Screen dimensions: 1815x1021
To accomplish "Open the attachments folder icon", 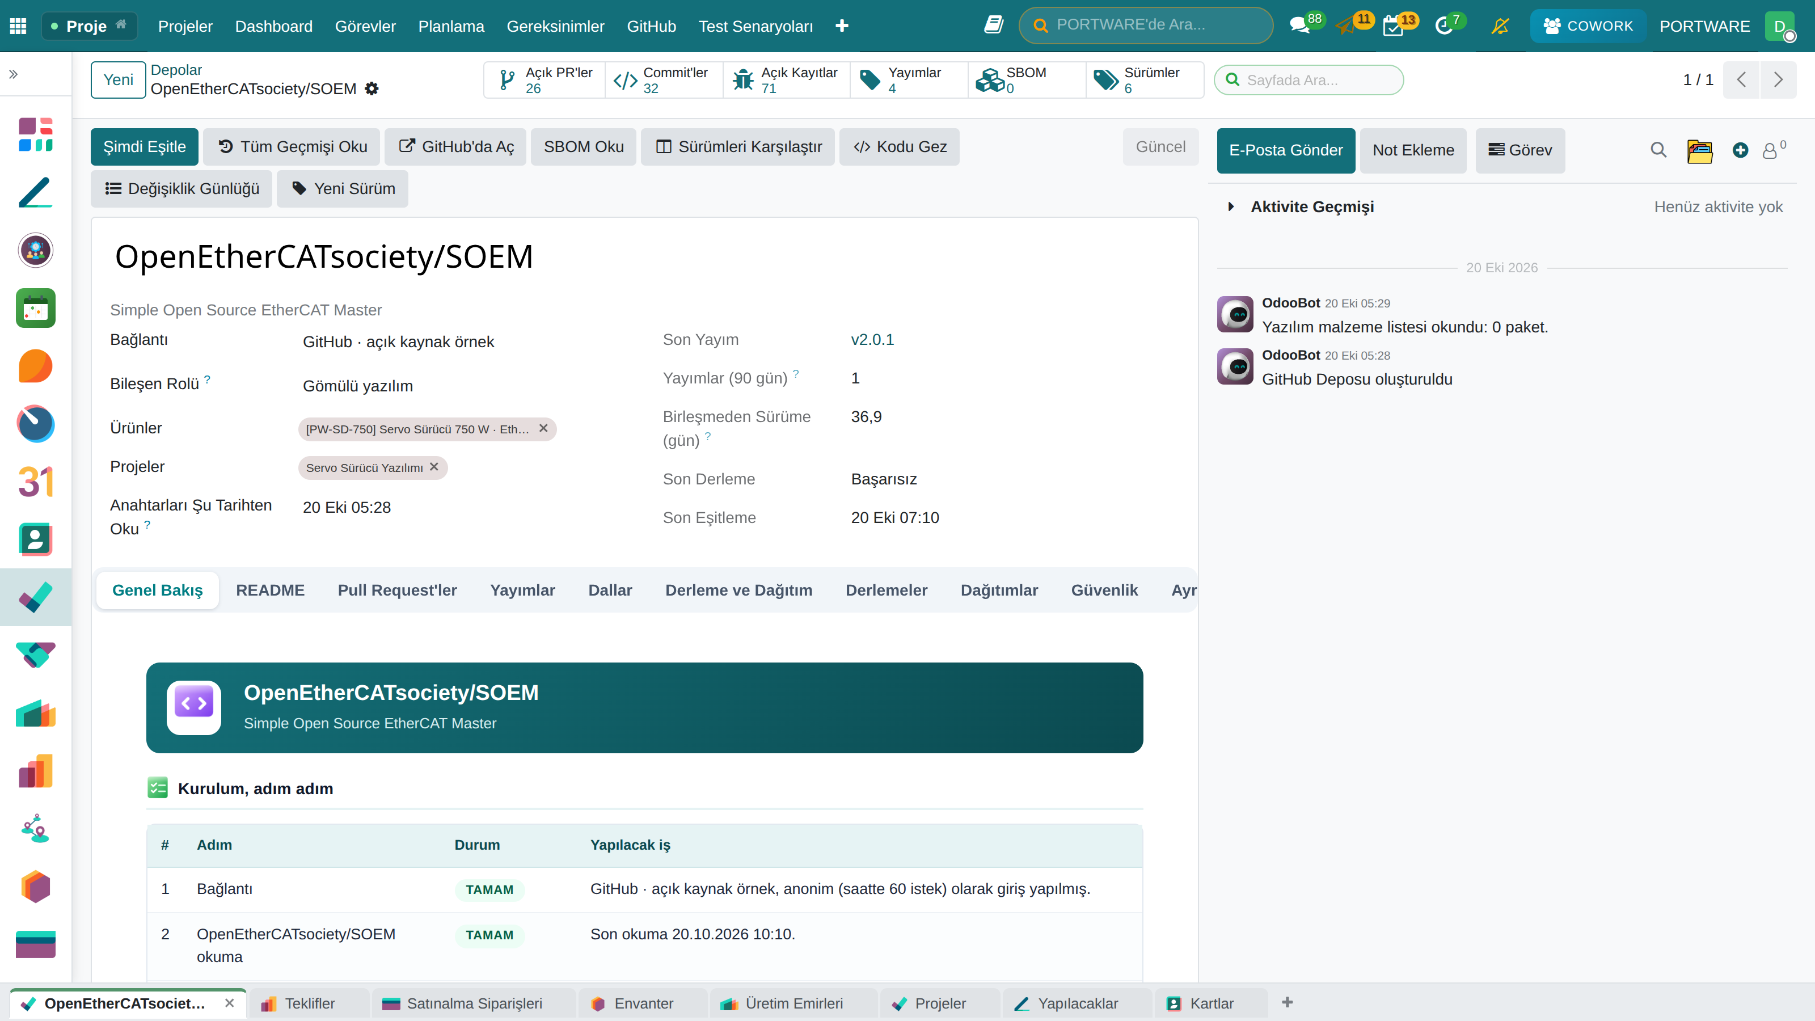I will pyautogui.click(x=1699, y=151).
